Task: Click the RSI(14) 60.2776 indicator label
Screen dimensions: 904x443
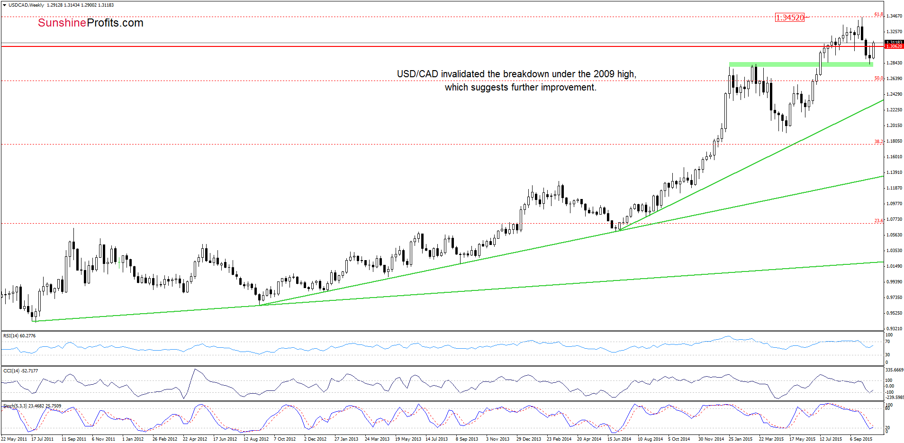Action: click(x=19, y=336)
